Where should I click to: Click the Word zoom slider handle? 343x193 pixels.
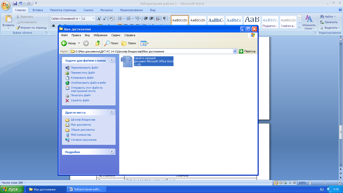point(325,183)
